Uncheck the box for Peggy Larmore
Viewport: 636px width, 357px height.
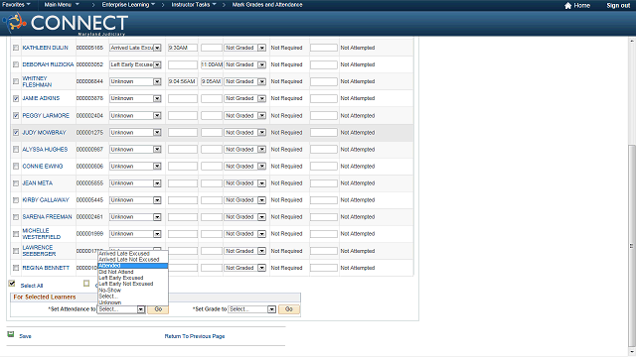pyautogui.click(x=16, y=116)
